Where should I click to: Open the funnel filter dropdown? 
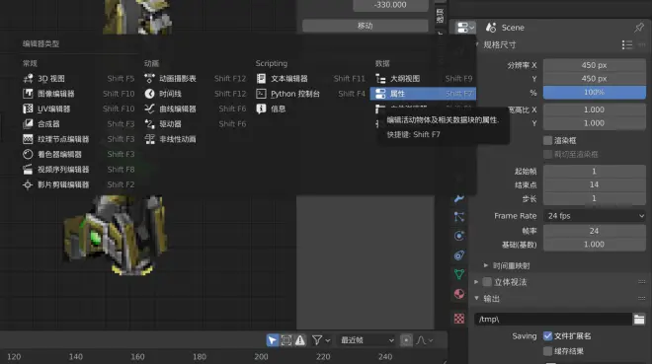(x=321, y=340)
